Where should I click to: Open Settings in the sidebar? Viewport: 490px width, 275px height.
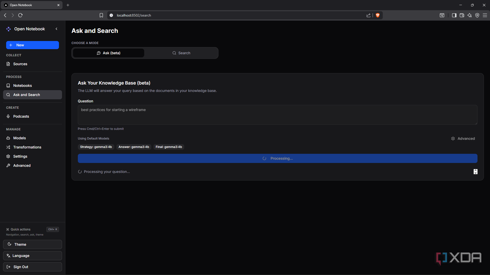click(32, 156)
